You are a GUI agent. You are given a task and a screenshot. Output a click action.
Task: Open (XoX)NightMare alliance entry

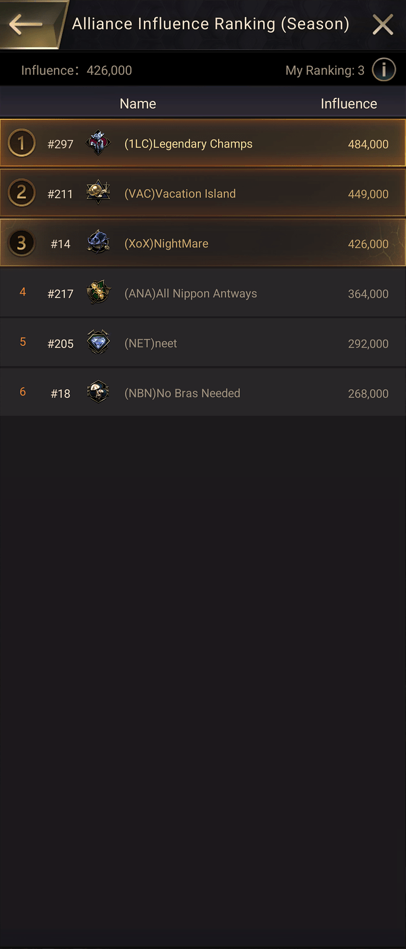[203, 243]
